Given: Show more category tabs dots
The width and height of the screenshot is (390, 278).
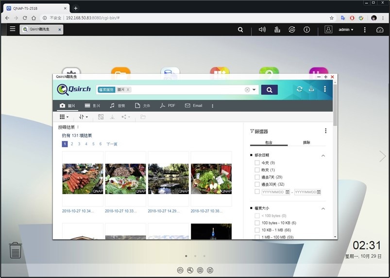Looking at the screenshot, I should click(212, 106).
